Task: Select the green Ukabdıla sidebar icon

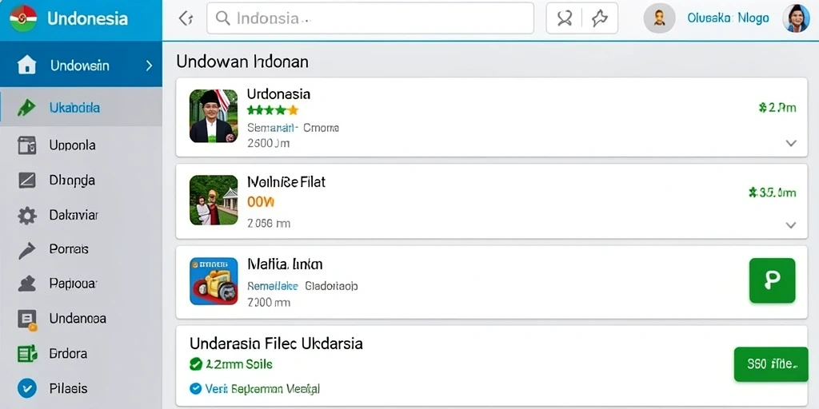Action: pyautogui.click(x=26, y=108)
